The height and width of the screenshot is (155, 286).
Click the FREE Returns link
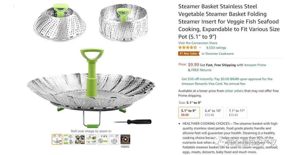click(x=201, y=70)
